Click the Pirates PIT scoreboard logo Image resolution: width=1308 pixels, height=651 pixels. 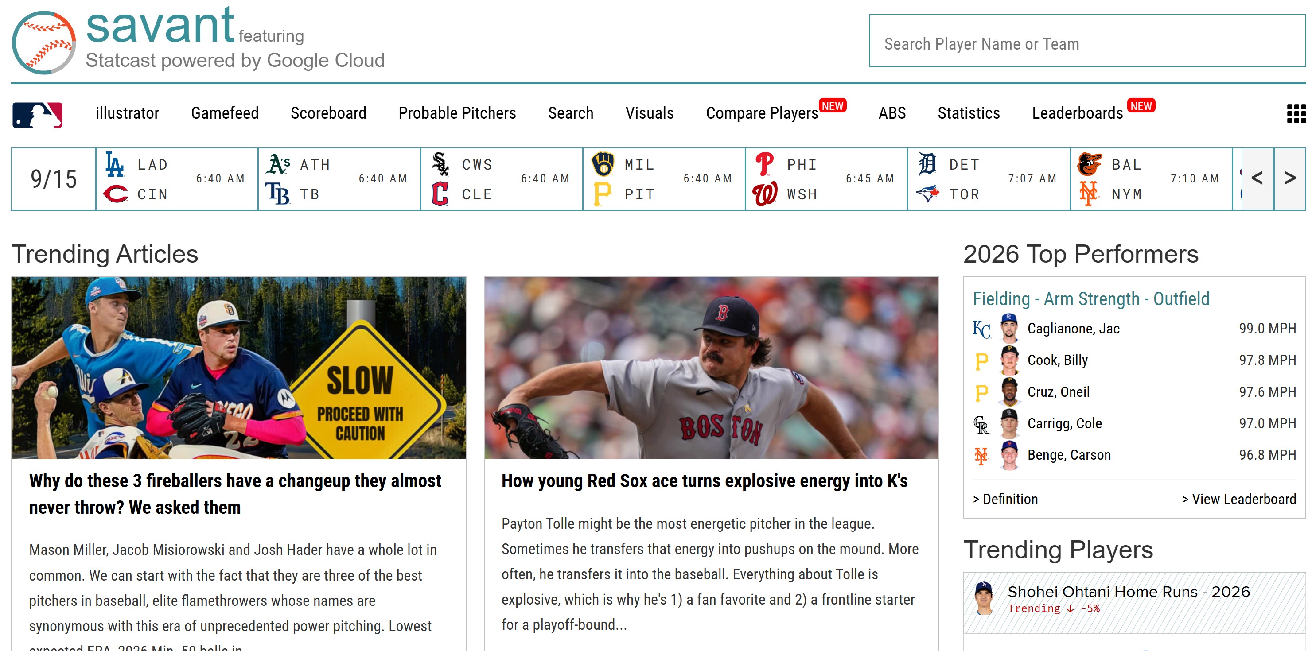602,194
